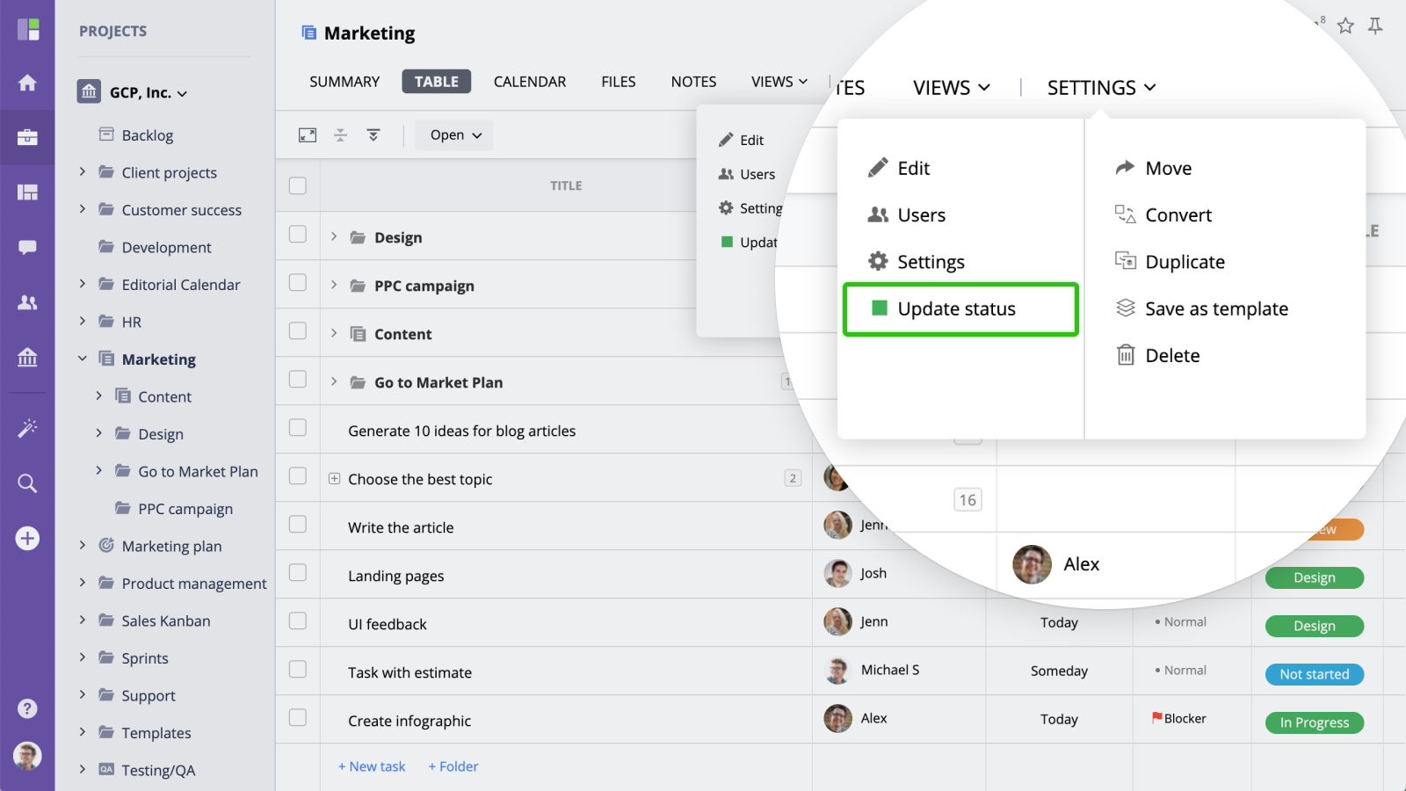Expand Client projects in project tree
The width and height of the screenshot is (1406, 791).
pos(83,171)
